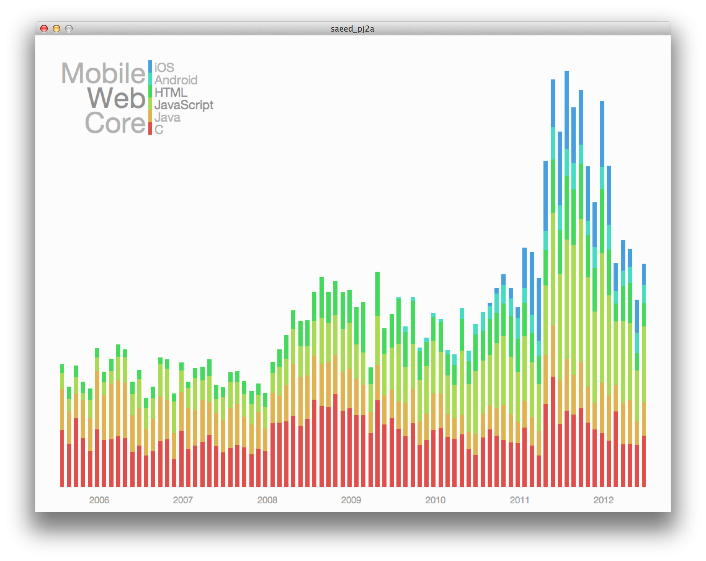
Task: Click the yellow minimize window button
Action: click(x=56, y=29)
